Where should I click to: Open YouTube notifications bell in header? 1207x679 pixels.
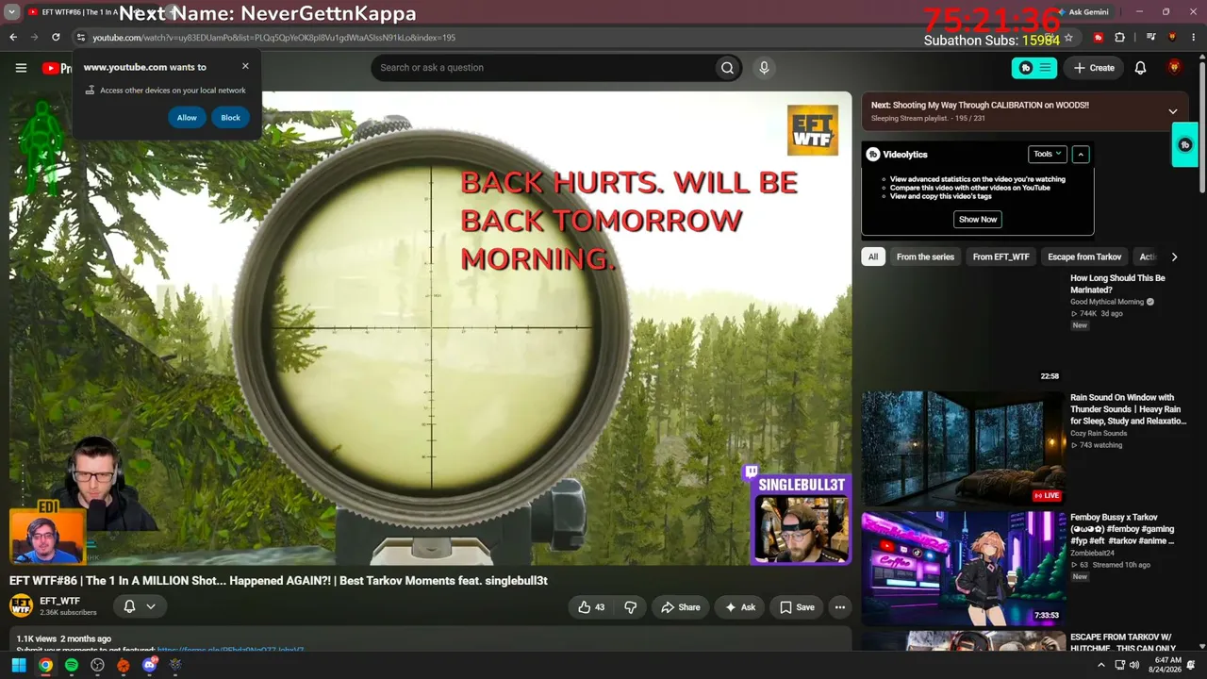(x=1140, y=68)
